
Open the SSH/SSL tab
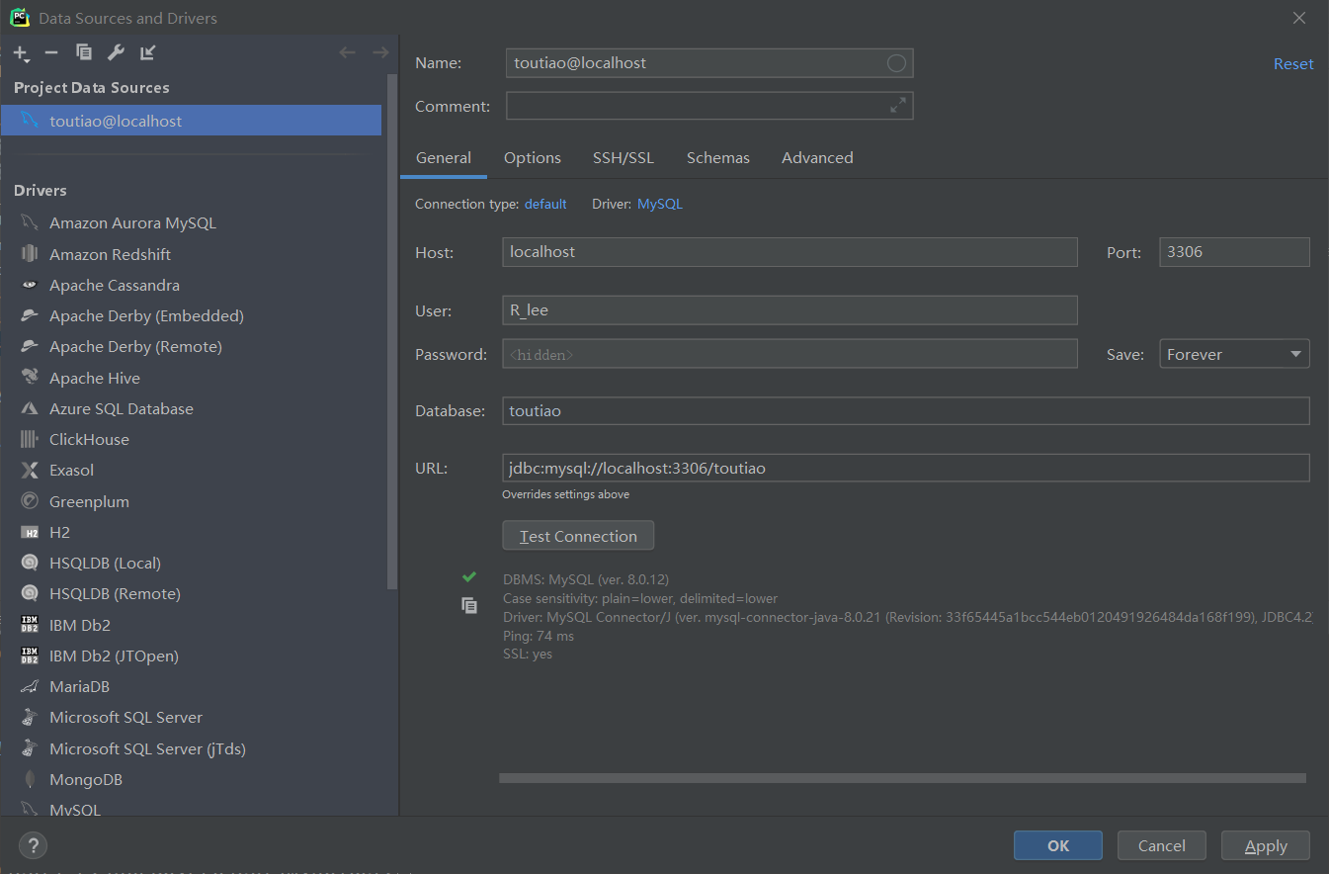click(x=623, y=157)
